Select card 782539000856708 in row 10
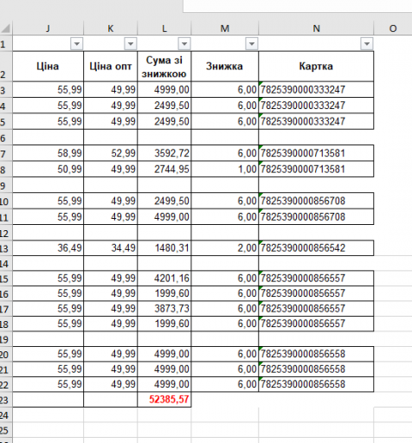 [x=316, y=201]
